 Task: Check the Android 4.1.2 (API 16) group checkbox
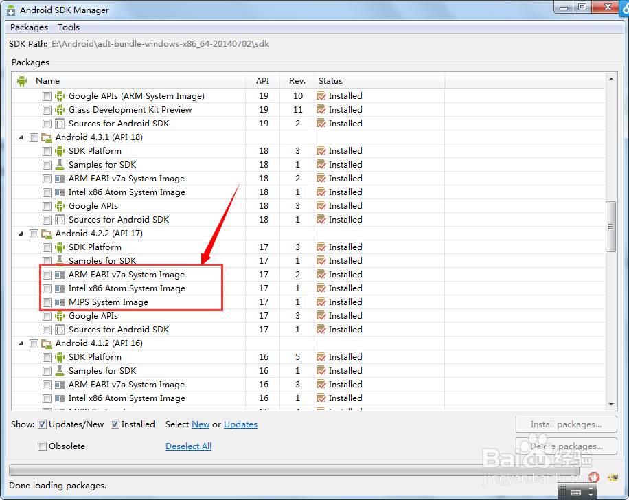pos(34,343)
